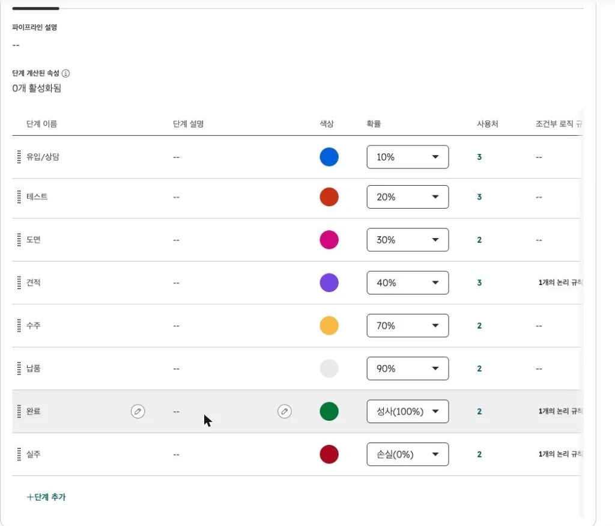Screen dimensions: 615x526
Task: Click the drag handle of 견적 row
Action: click(x=19, y=283)
